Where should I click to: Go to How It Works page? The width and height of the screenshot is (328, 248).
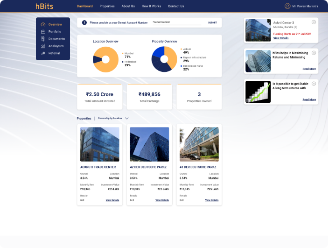[151, 6]
